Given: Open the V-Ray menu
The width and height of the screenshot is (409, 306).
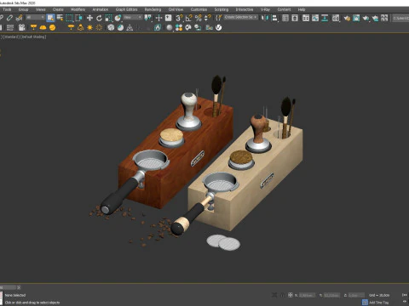Looking at the screenshot, I should tap(265, 9).
